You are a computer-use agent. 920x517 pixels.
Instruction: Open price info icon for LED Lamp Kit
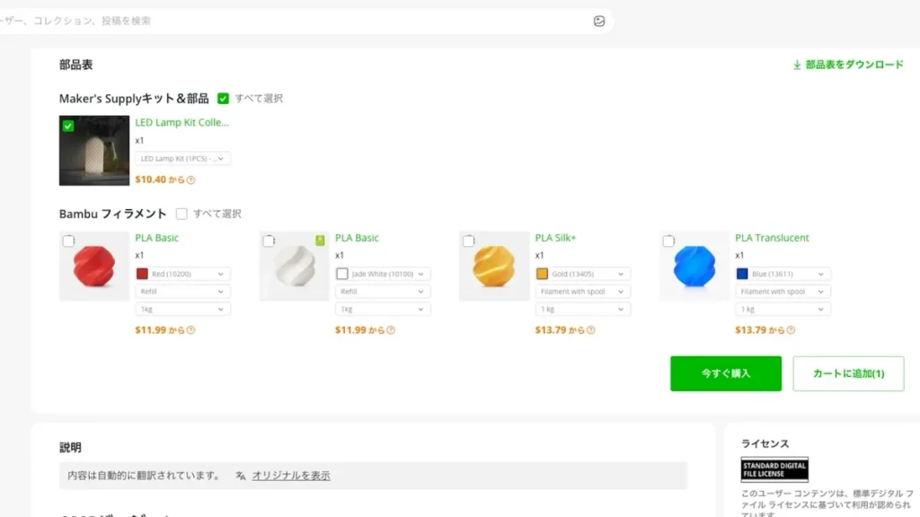pos(190,180)
